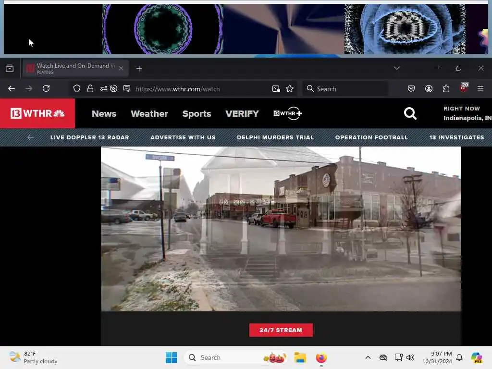Open the site search magnifier
The height and width of the screenshot is (369, 492).
410,113
